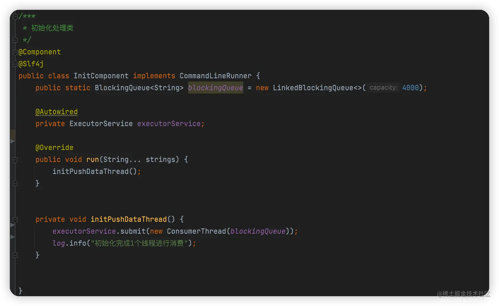Click BlockingQueue<String> type declaration
This screenshot has width=499, height=306.
(x=139, y=88)
